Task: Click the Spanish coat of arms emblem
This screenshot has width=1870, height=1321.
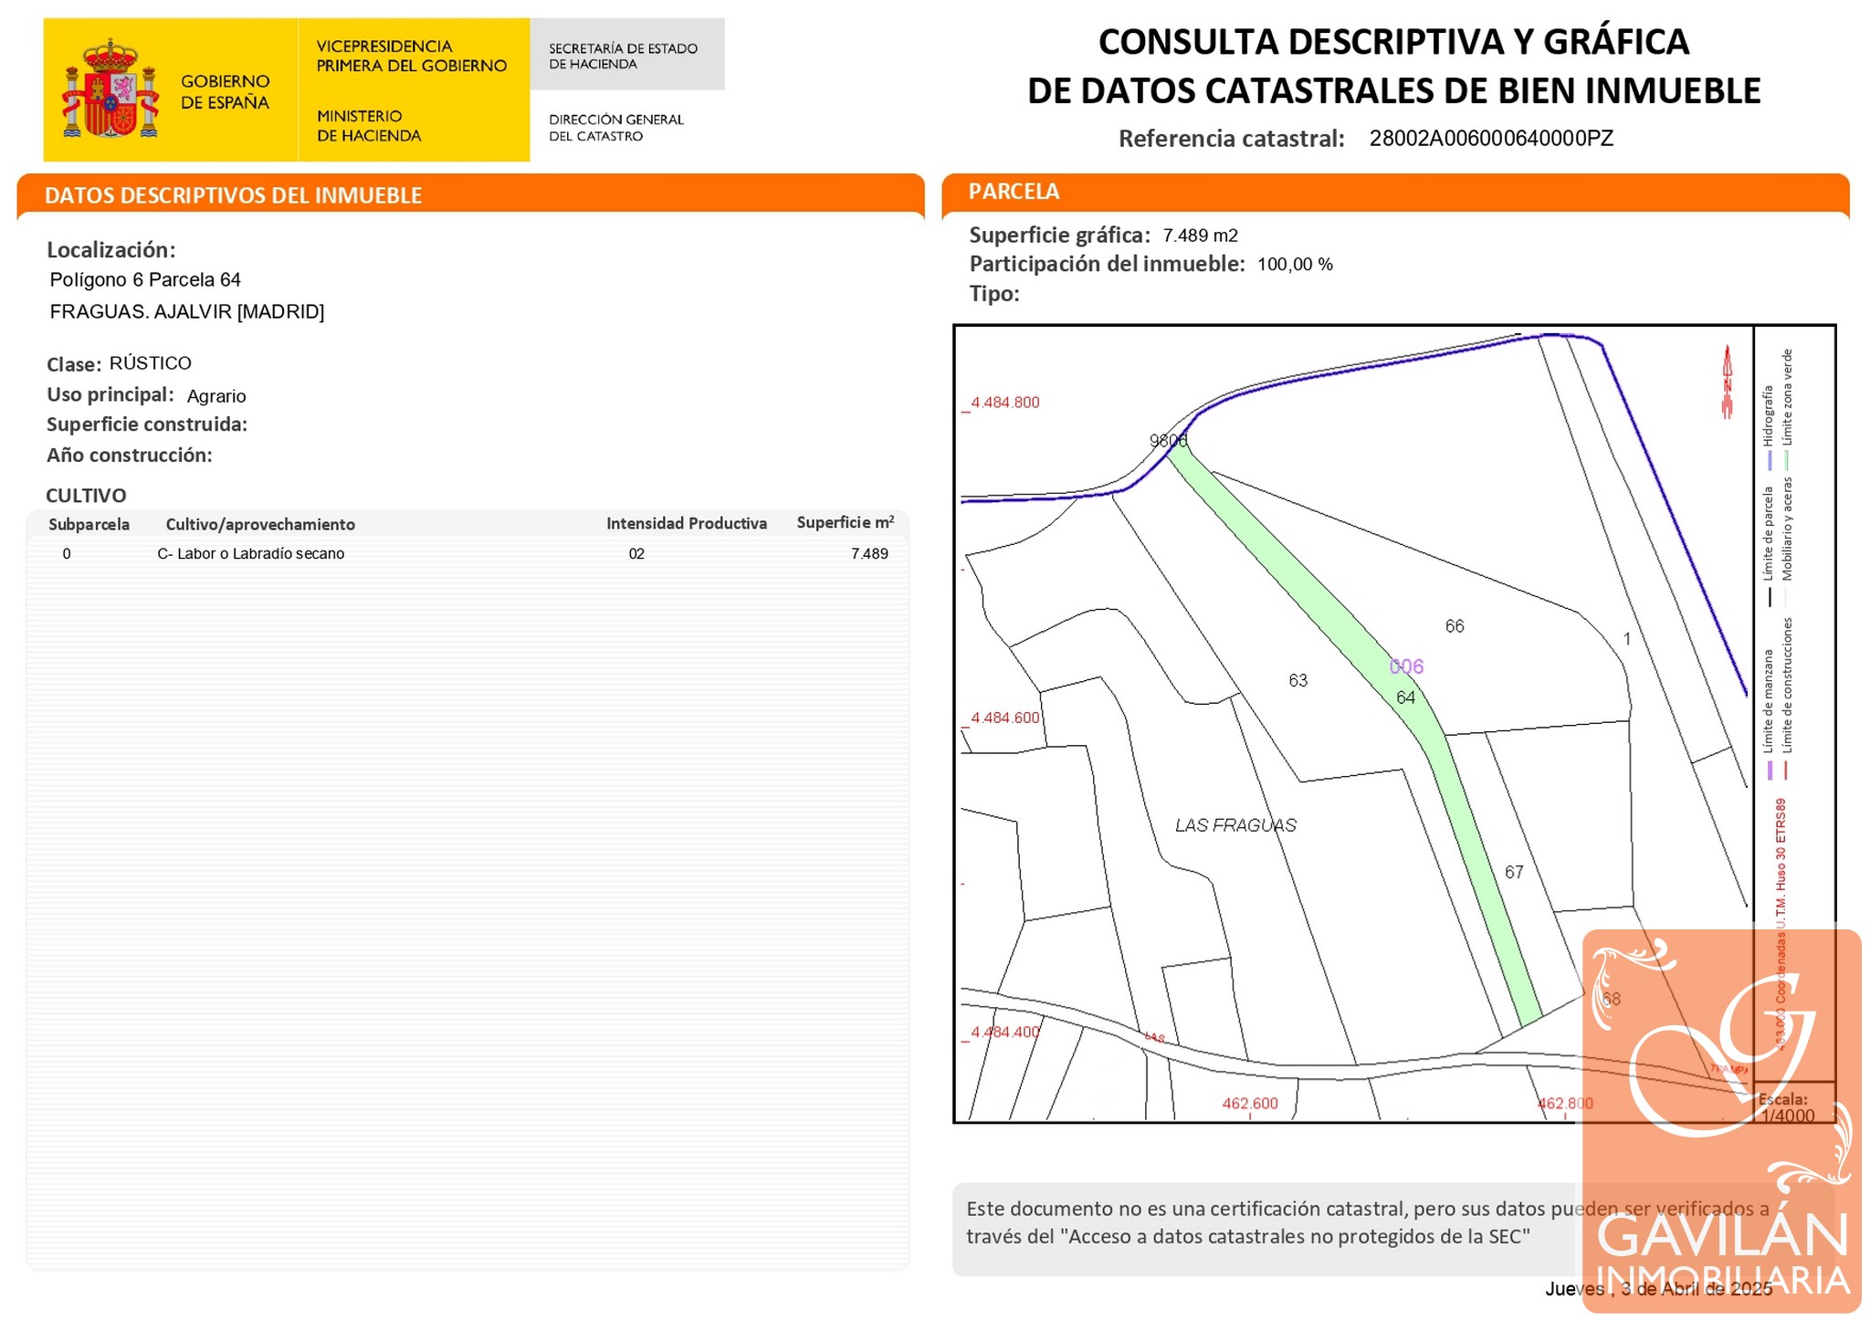Action: [110, 89]
